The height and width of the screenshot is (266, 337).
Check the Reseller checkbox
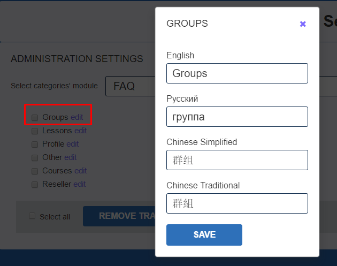pyautogui.click(x=35, y=184)
